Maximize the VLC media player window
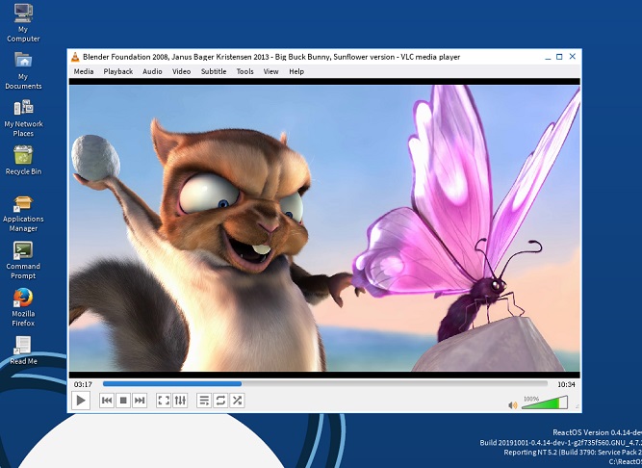Viewport: 642px width, 468px height. coord(559,57)
